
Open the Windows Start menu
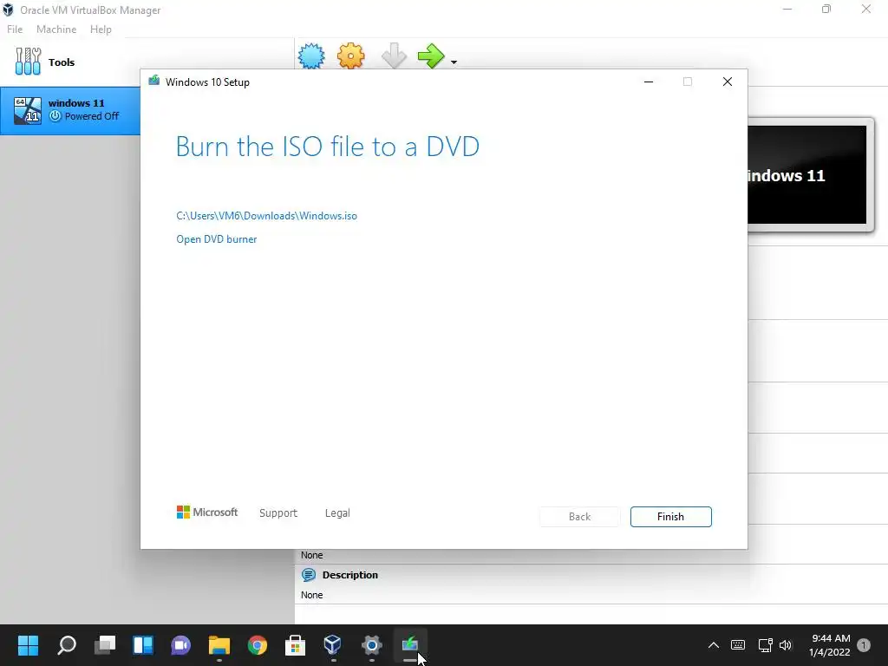pyautogui.click(x=28, y=644)
